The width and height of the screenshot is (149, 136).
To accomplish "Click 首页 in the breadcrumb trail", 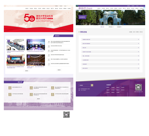I will click(x=134, y=32).
